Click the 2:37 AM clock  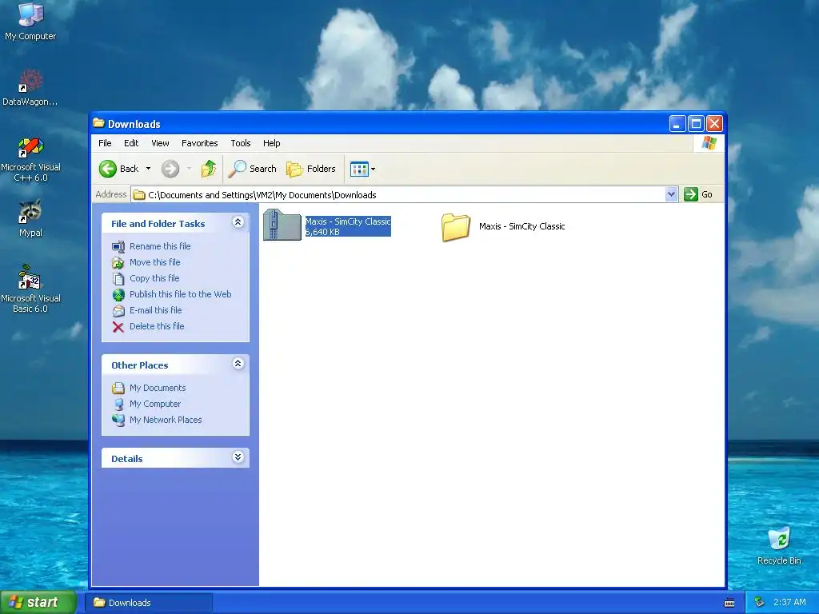[789, 602]
